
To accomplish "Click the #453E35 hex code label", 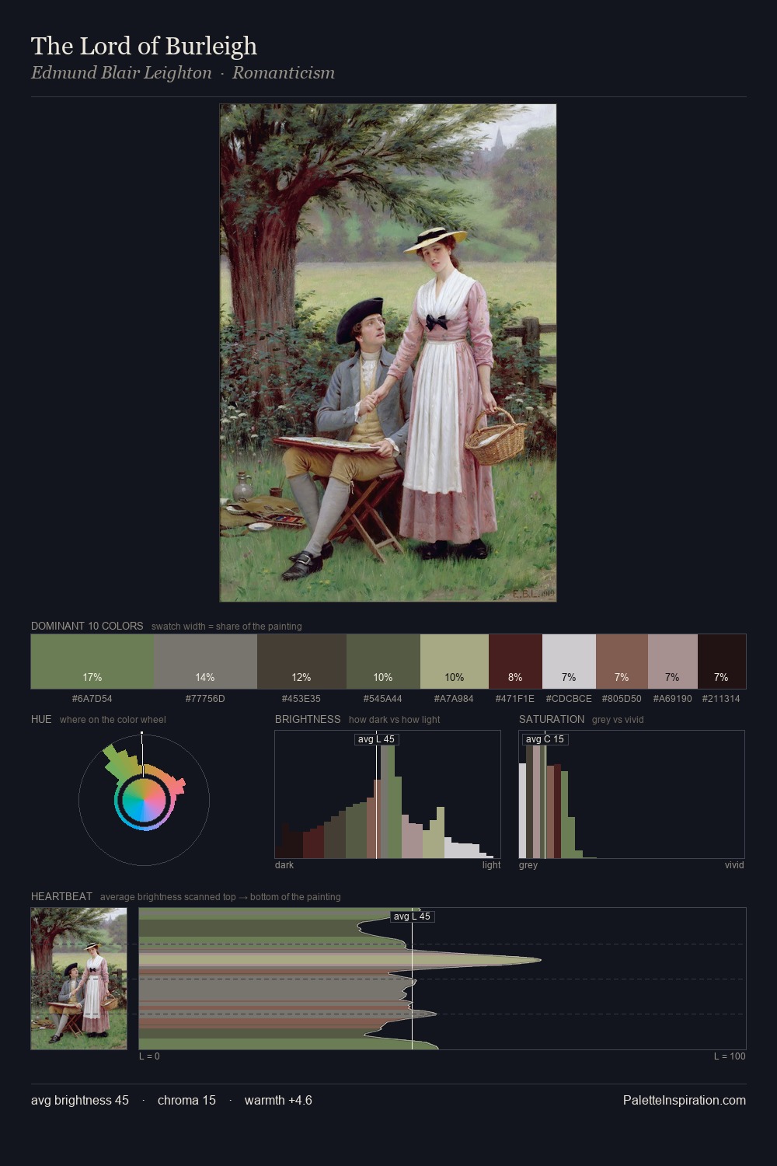I will point(301,699).
